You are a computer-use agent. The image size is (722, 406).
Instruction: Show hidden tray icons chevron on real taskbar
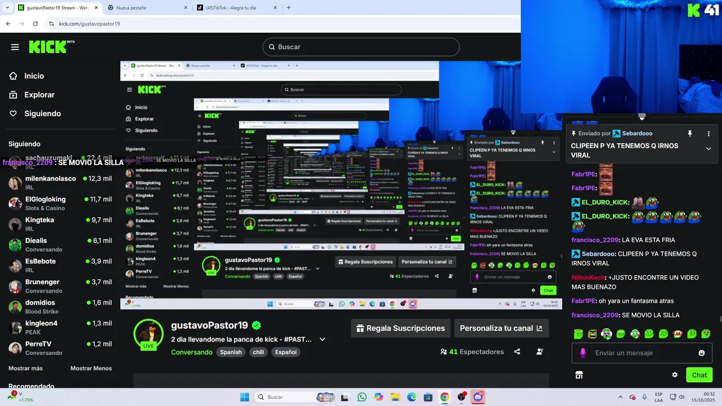click(x=620, y=397)
